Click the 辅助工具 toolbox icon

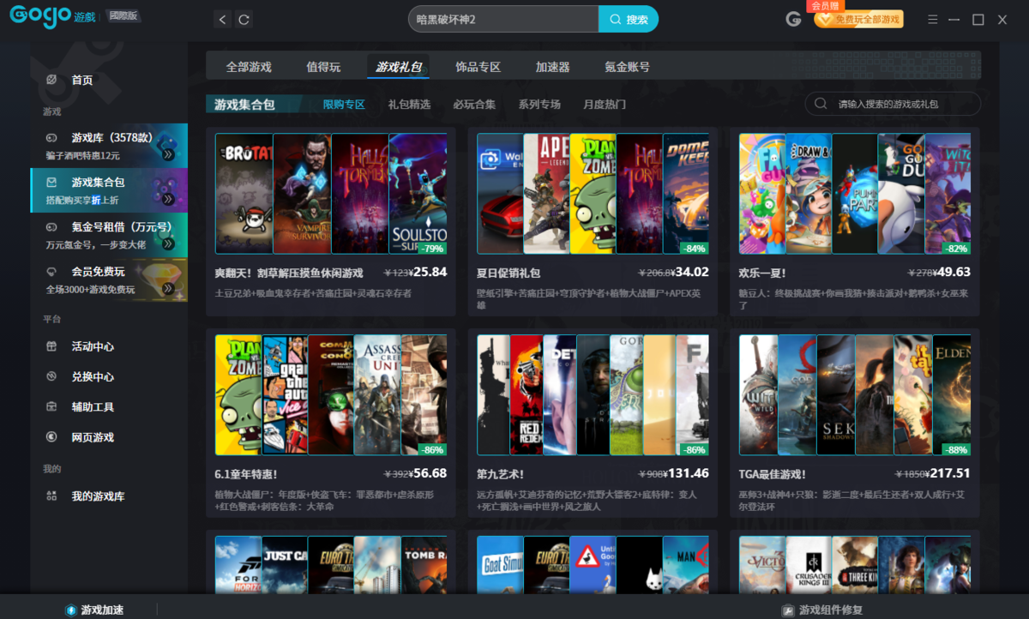(52, 406)
